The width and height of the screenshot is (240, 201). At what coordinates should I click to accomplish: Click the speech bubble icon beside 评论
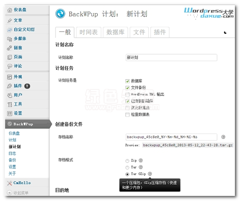coord(10,66)
